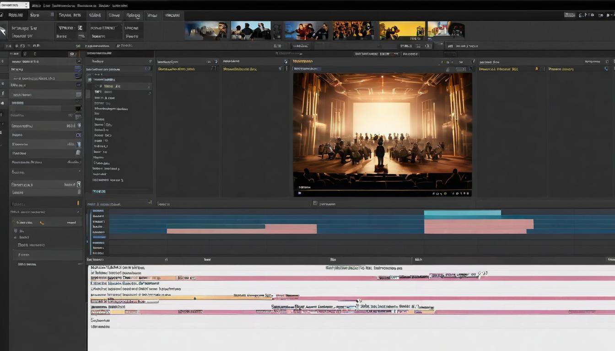Open the project panel's hamburger panel menu

[151, 60]
